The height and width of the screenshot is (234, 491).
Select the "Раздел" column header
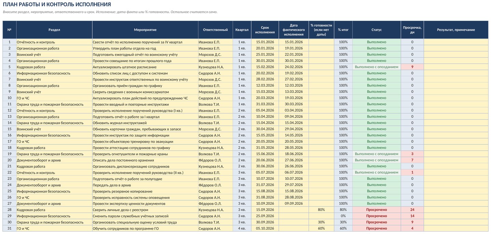(x=54, y=30)
